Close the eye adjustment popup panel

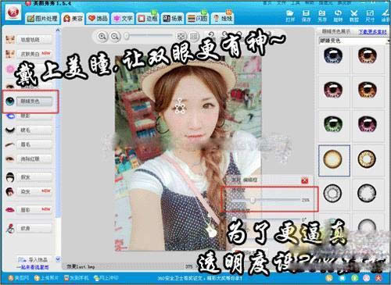pyautogui.click(x=305, y=180)
